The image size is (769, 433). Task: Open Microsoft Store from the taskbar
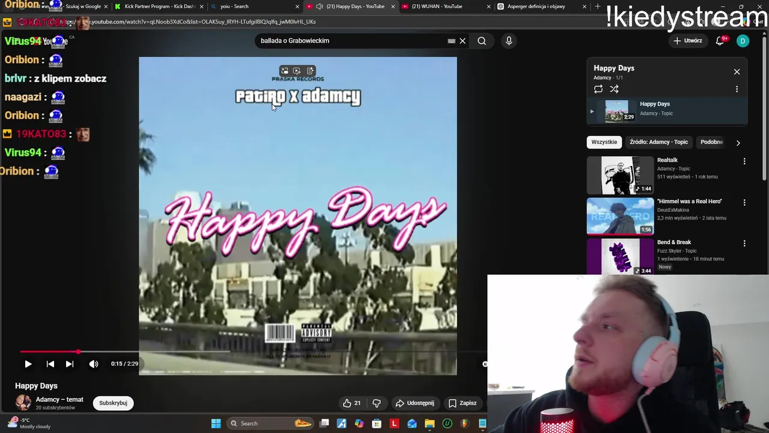click(377, 423)
